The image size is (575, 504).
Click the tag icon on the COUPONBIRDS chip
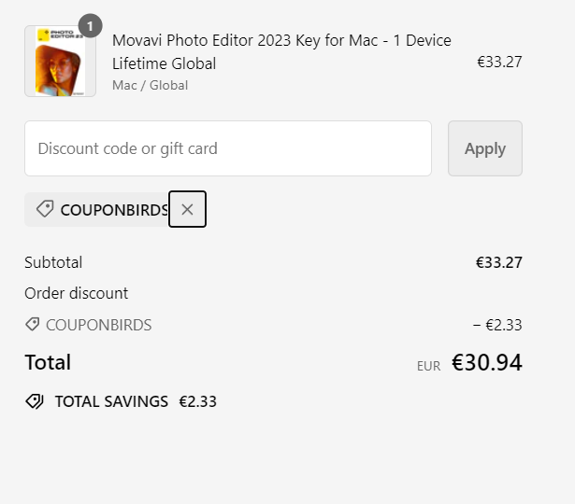pyautogui.click(x=44, y=209)
